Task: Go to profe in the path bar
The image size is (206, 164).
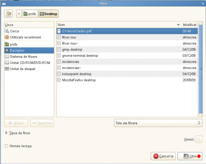Action: click(x=30, y=14)
